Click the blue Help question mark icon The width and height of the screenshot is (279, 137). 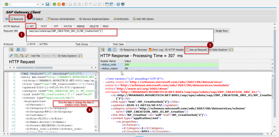(x=118, y=4)
